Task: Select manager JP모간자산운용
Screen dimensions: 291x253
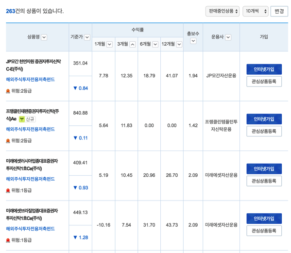Action: pyautogui.click(x=221, y=76)
